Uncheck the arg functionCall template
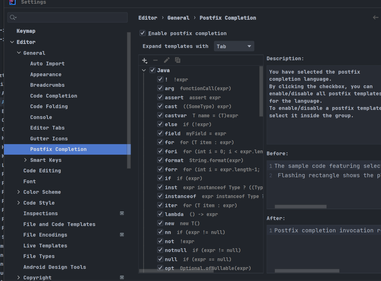The image size is (381, 281). click(160, 88)
